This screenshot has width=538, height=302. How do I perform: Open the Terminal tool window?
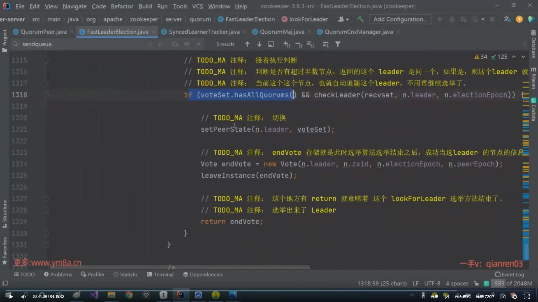point(160,274)
